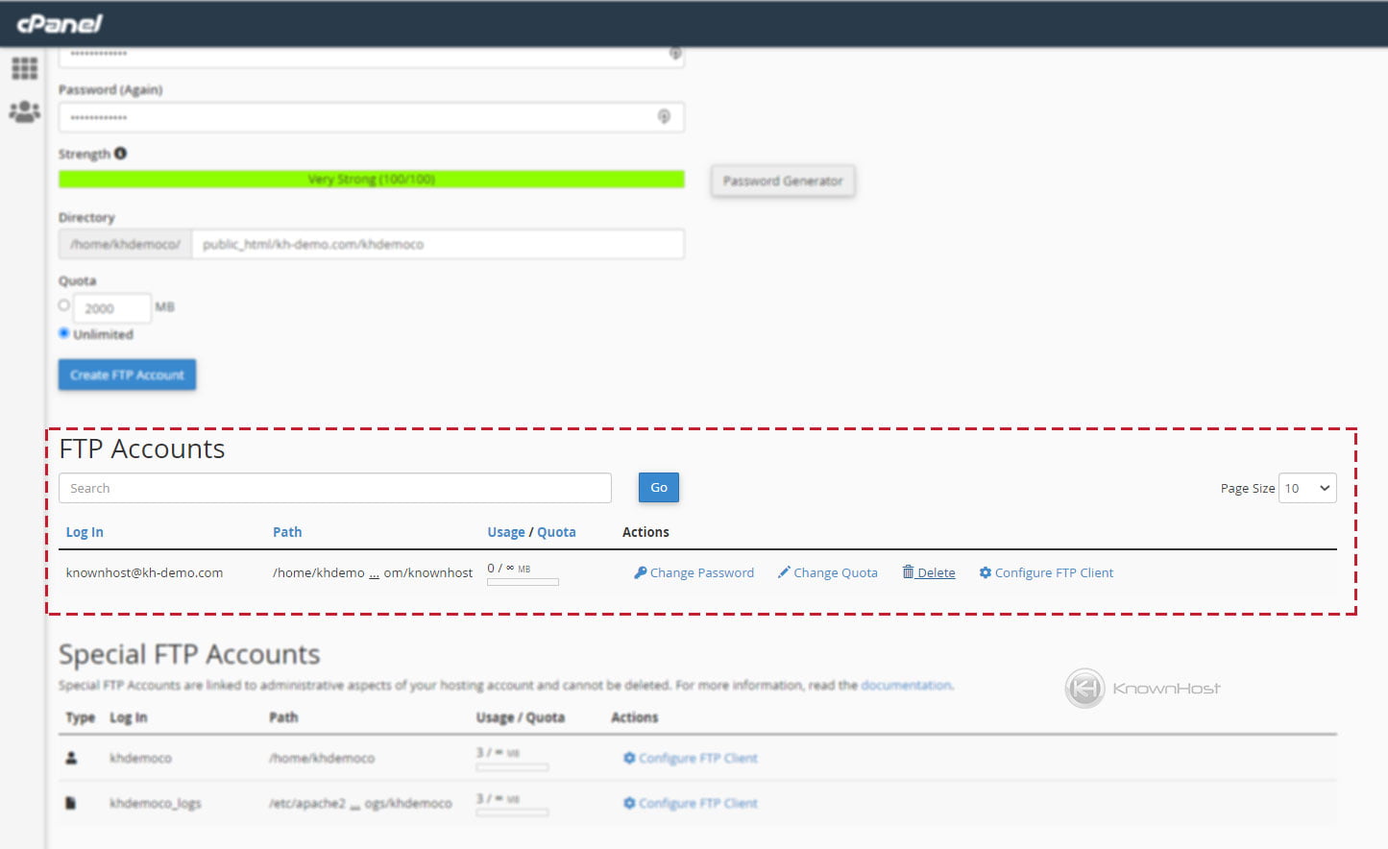Expand the truncated path for knownhost@kh-demo.com
Image resolution: width=1388 pixels, height=849 pixels.
(x=372, y=574)
